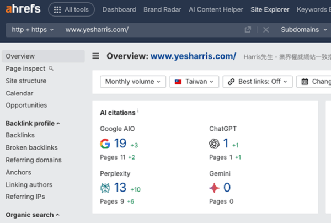Open target URL in new tab icon
This screenshot has height=223, width=331.
[248, 30]
